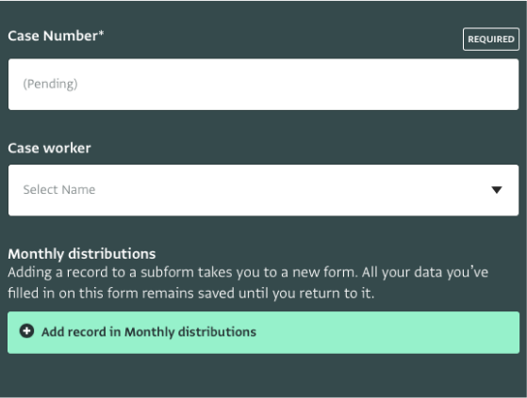Click the REQUIRED badge
This screenshot has width=527, height=398.
coord(491,40)
